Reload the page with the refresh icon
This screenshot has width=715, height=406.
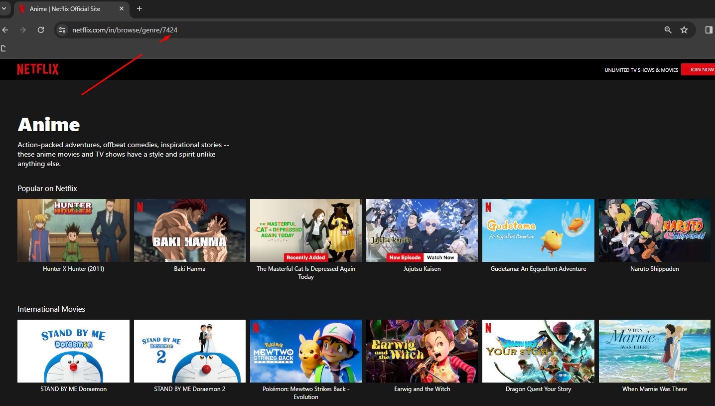point(41,30)
